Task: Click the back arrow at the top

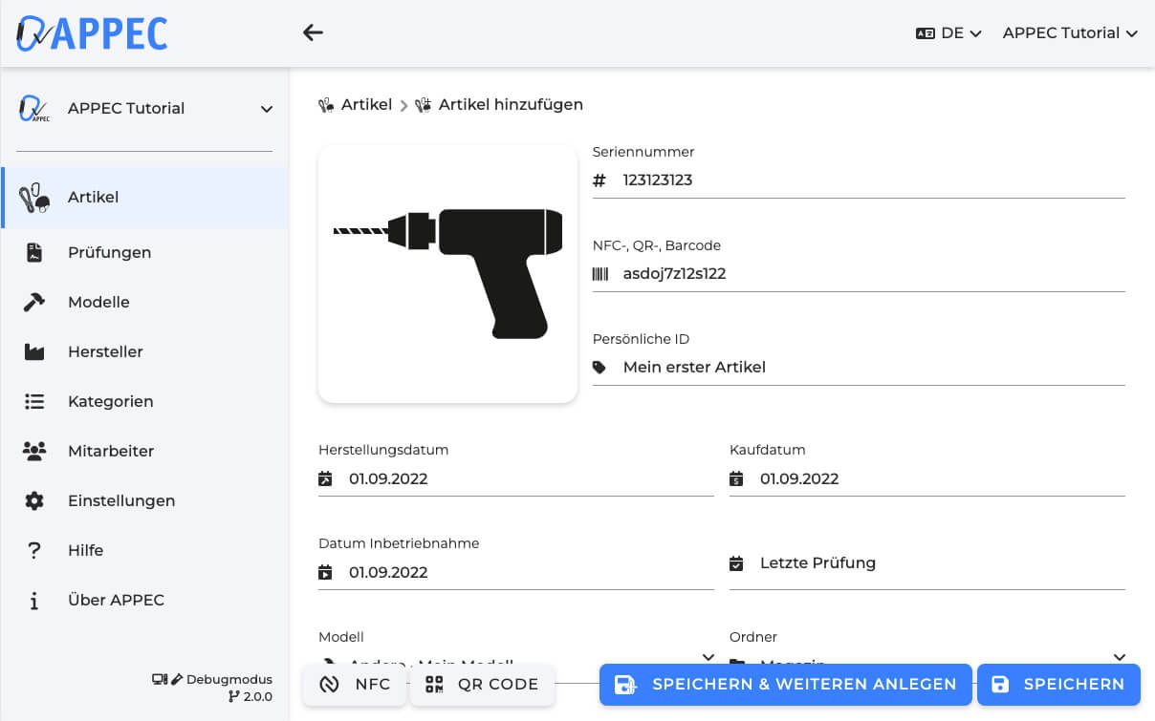Action: [313, 32]
